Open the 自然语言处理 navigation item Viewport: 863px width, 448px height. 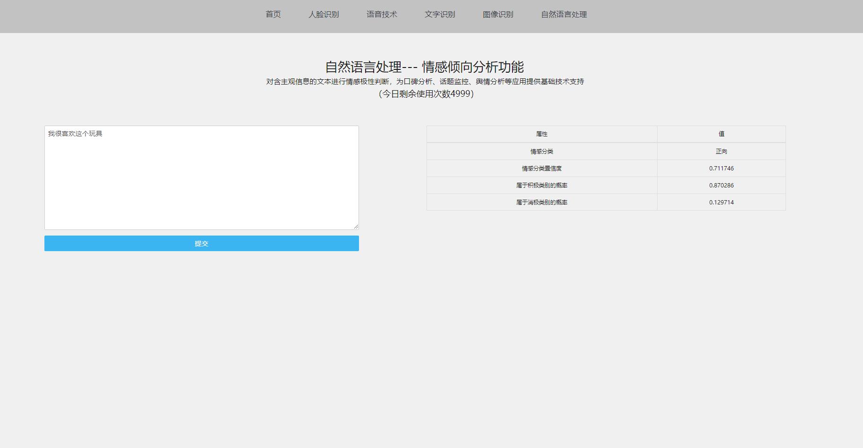563,14
